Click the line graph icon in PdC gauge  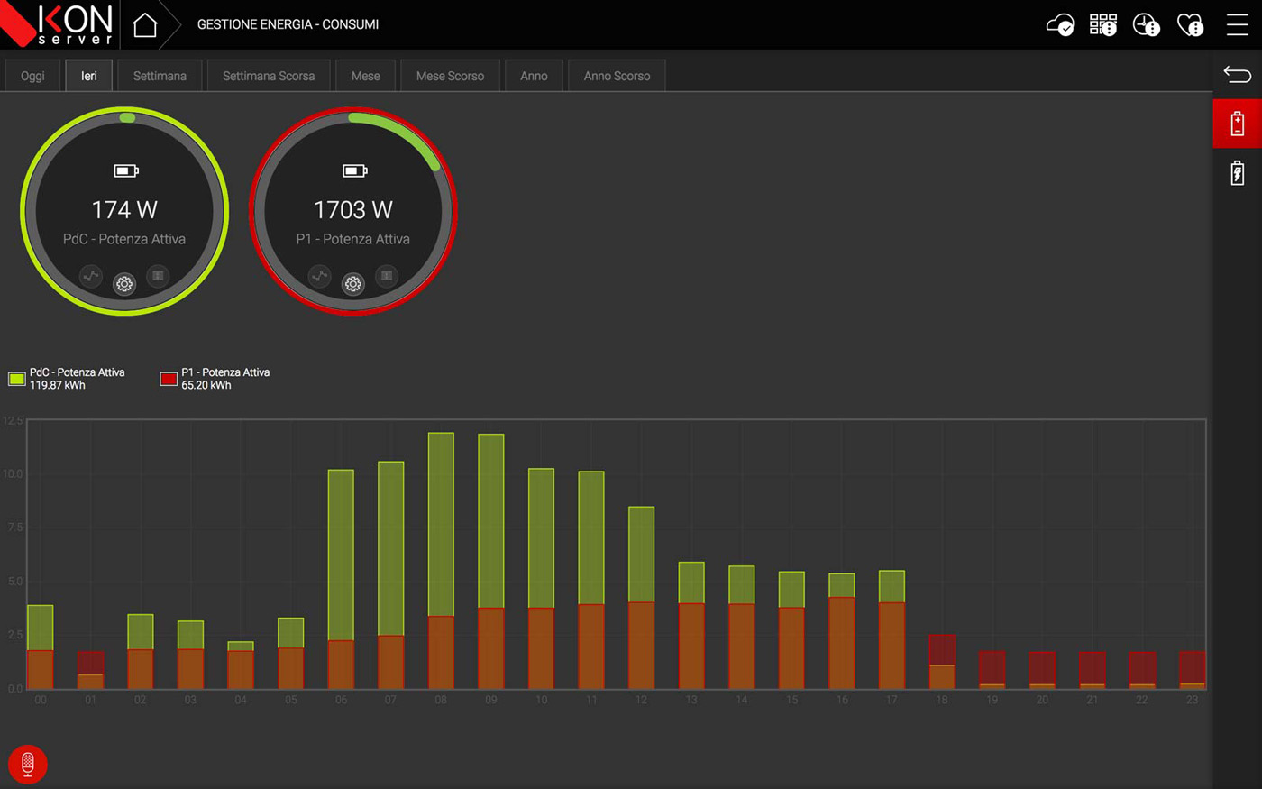(91, 276)
